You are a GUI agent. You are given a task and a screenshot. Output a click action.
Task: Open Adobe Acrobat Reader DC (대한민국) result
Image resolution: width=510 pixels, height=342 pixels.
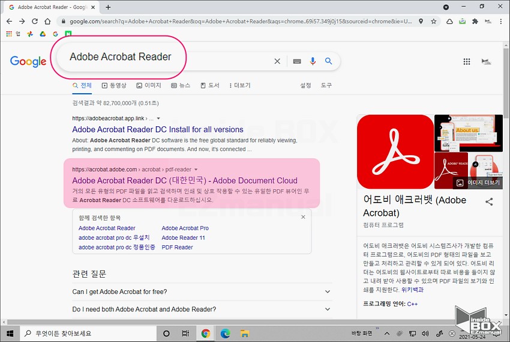pyautogui.click(x=185, y=180)
